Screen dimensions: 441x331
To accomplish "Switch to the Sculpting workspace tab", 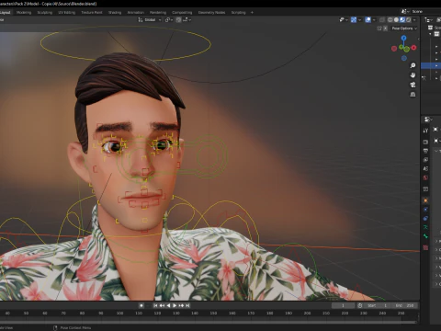I will click(45, 13).
